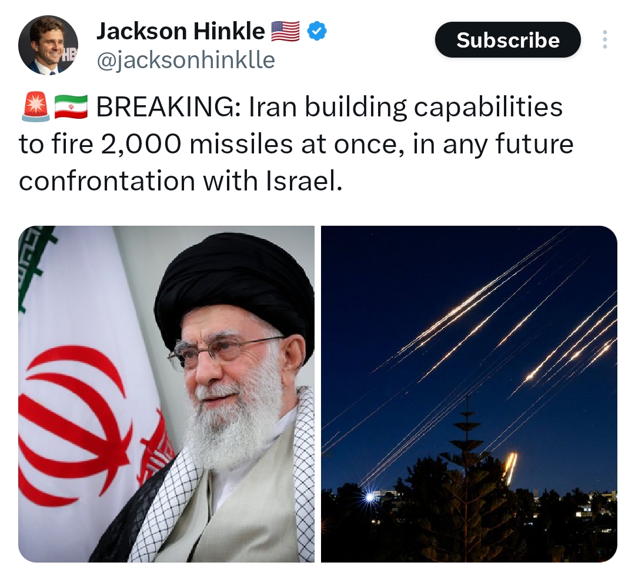
Task: Click the blue verified checkmark badge
Action: tap(317, 31)
